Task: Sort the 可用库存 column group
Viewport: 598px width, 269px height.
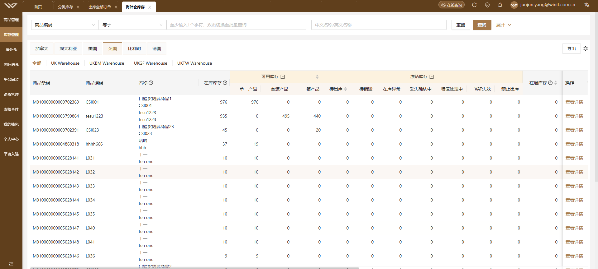Action: click(x=317, y=77)
